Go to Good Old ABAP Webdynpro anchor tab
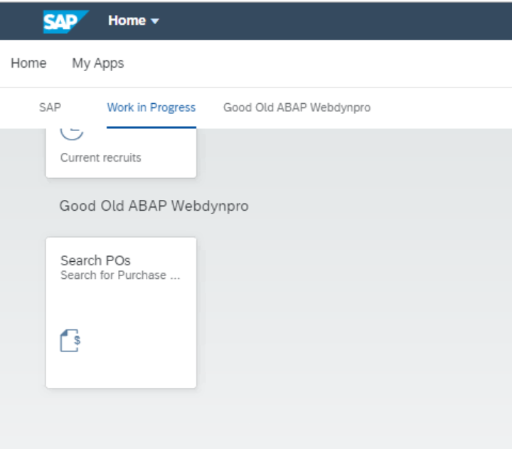Viewport: 512px width, 449px height. (297, 107)
